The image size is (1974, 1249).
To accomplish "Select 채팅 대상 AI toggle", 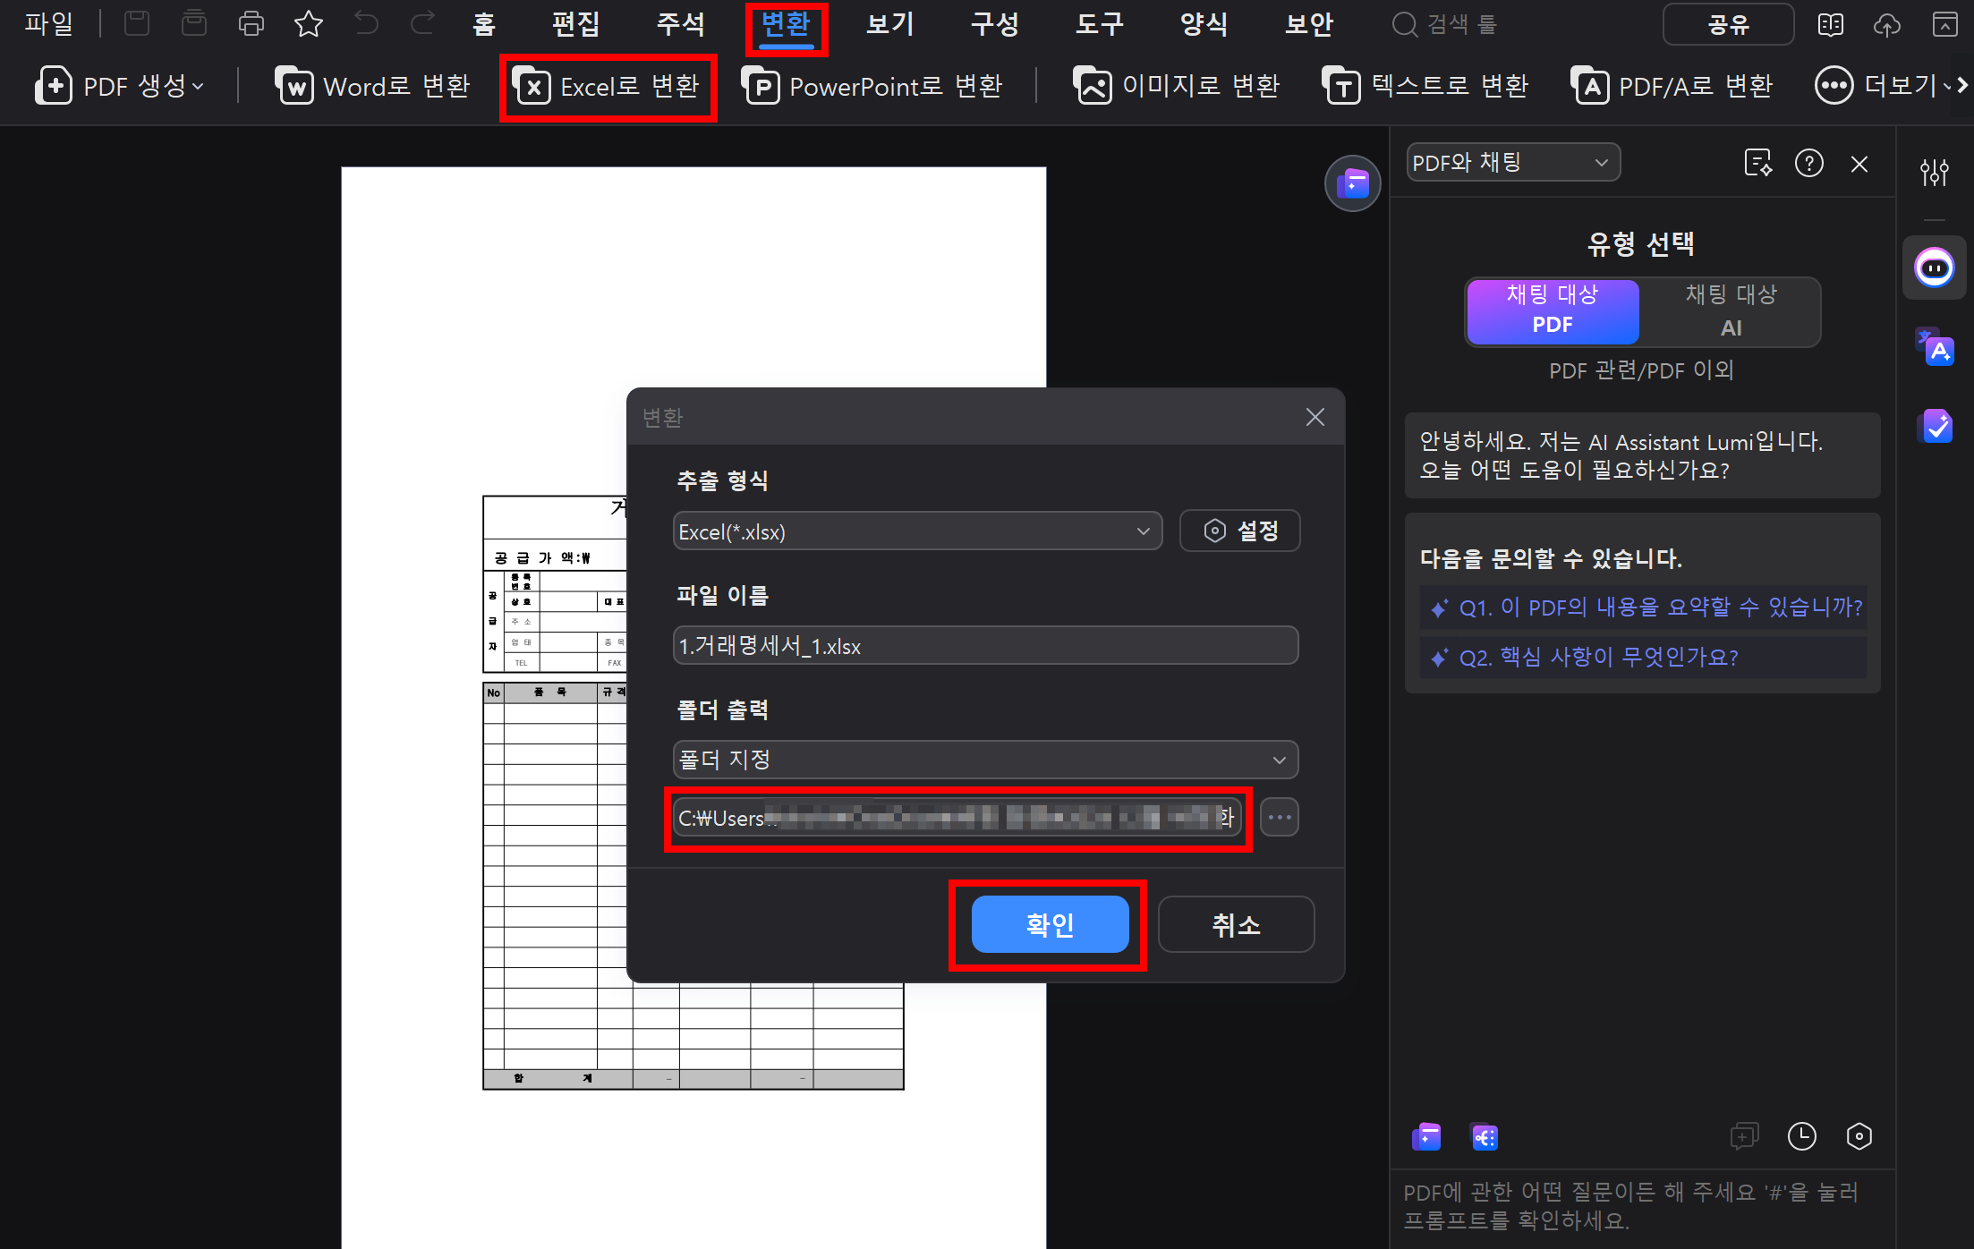I will click(x=1731, y=310).
